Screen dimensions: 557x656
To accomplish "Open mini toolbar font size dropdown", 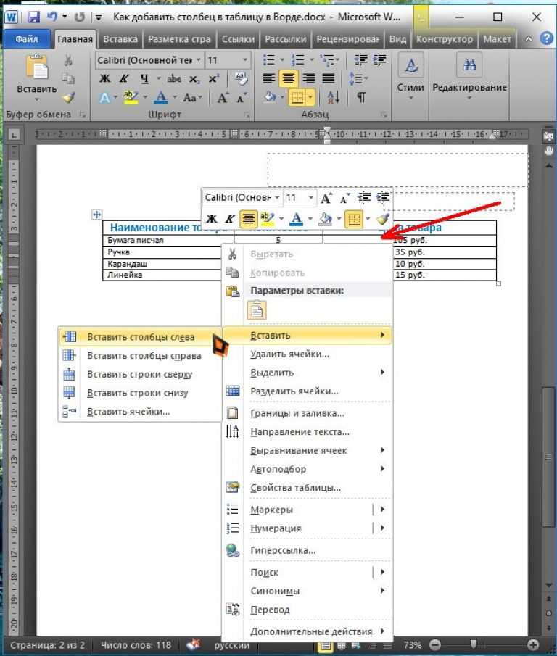I will point(310,197).
